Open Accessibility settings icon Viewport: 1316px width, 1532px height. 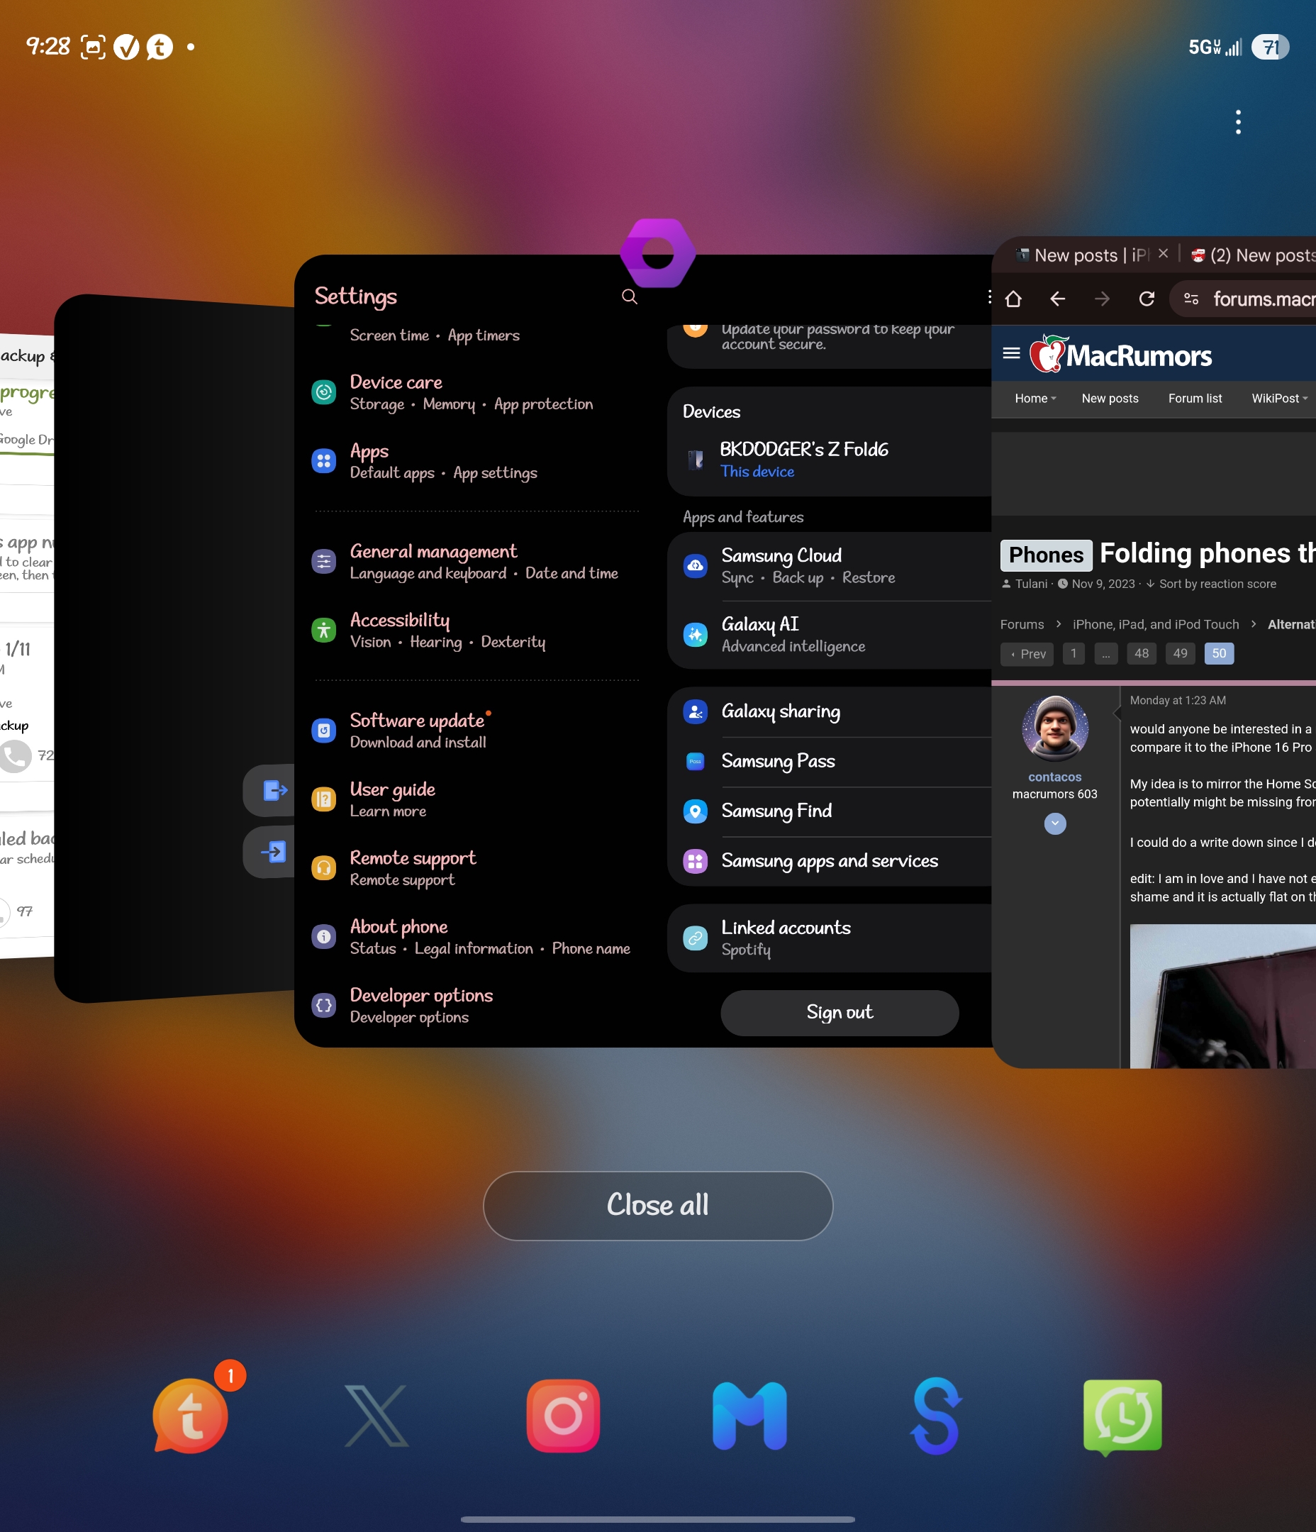click(324, 631)
